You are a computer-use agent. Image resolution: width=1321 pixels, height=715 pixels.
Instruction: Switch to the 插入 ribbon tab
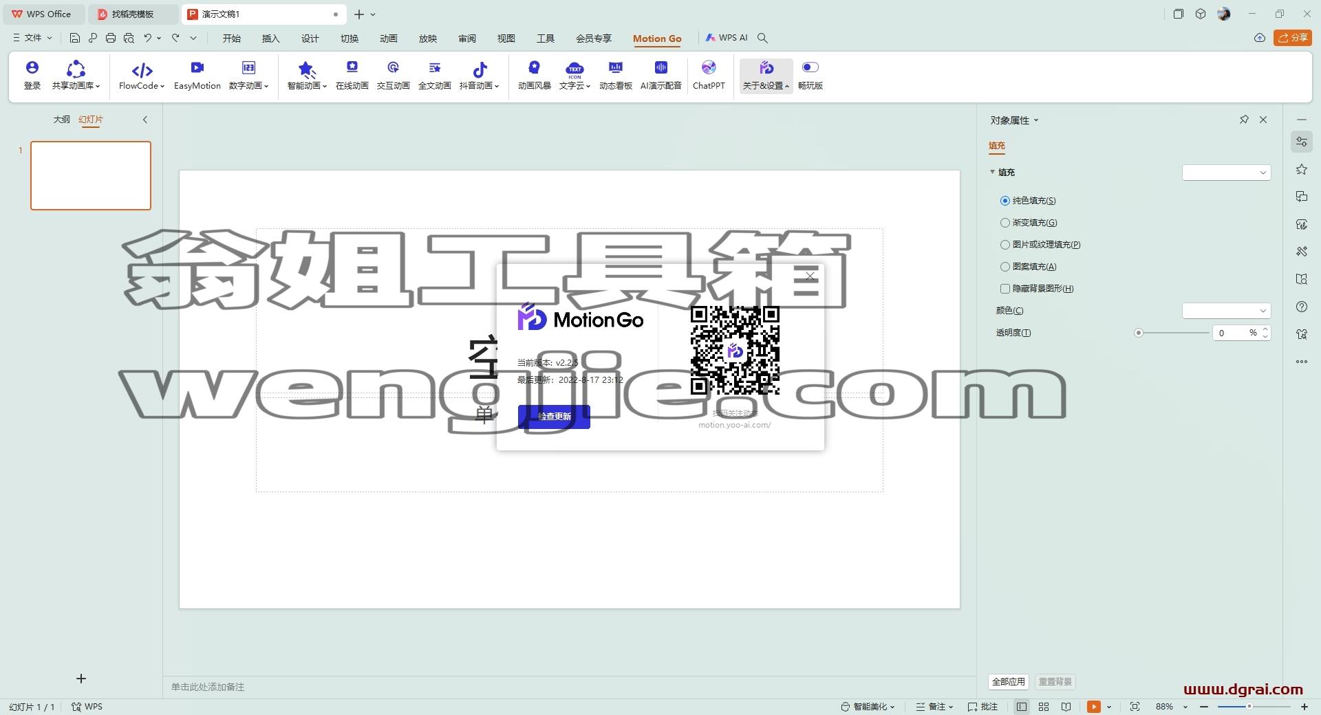(271, 38)
